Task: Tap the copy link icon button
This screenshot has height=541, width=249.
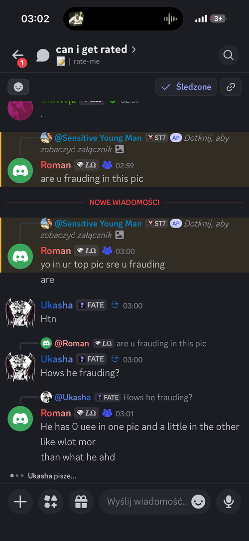Action: 231,87
